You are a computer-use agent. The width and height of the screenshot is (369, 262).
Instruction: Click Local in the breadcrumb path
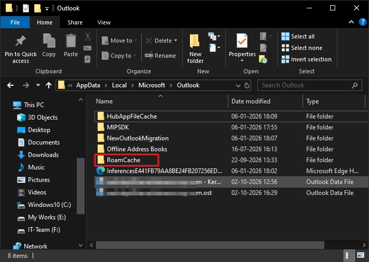point(119,85)
